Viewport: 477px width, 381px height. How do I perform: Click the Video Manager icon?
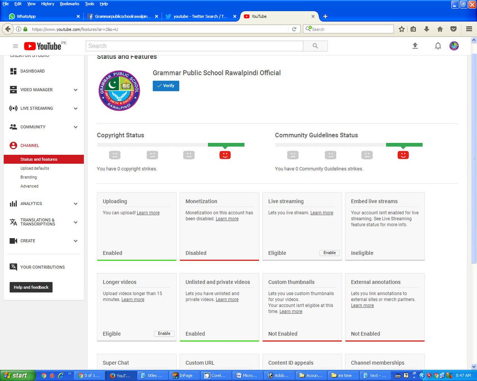point(14,90)
